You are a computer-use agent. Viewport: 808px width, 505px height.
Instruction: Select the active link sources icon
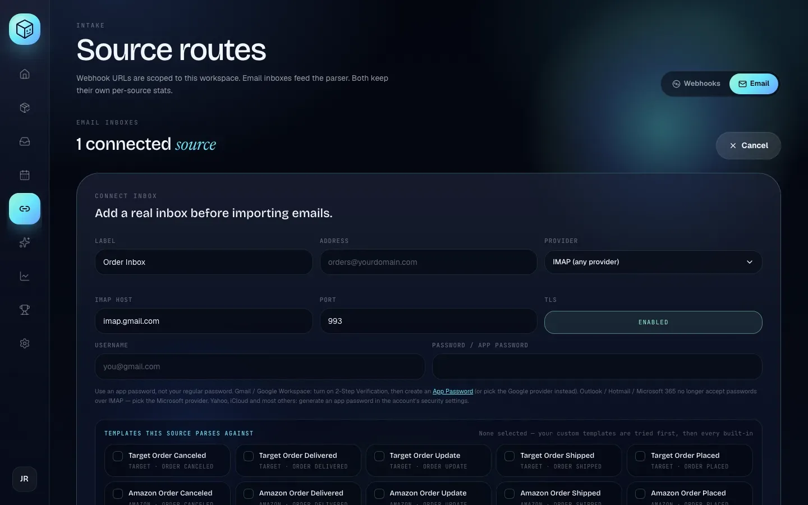(25, 209)
